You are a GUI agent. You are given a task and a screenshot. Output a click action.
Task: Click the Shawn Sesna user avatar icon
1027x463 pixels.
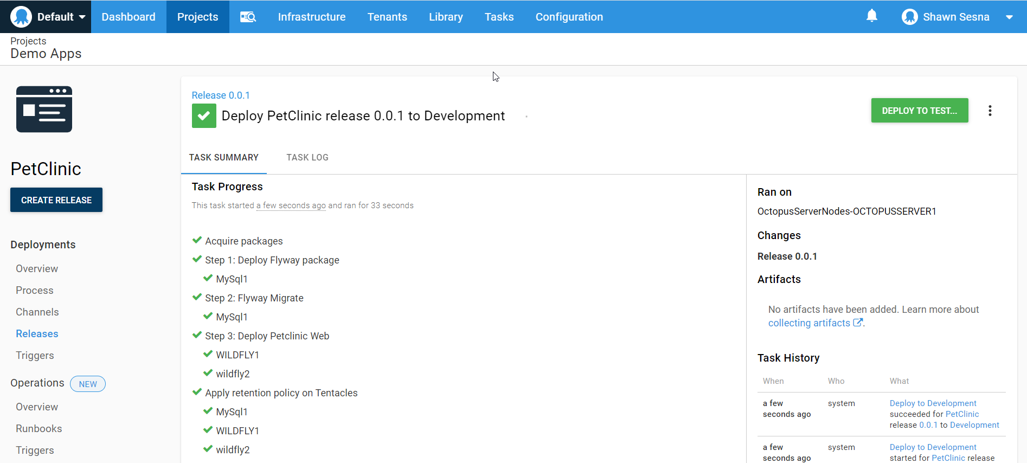click(909, 17)
